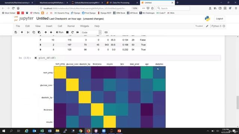Open the command palette keyboard icon
Screen dimensions: 239x134
click(106, 32)
